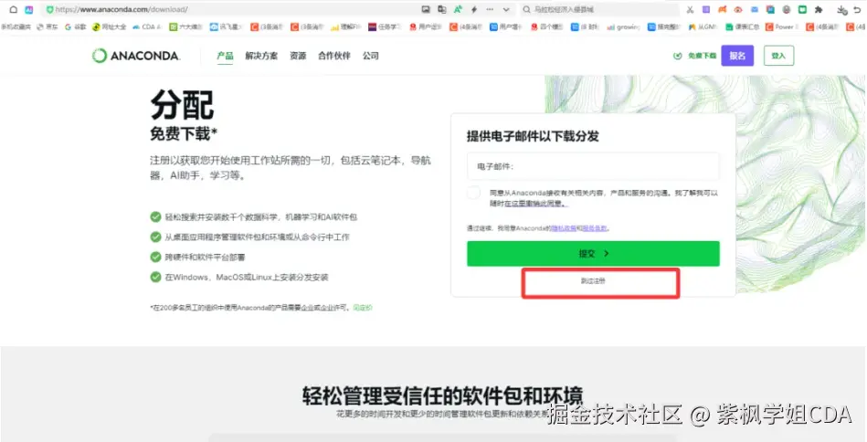Expand the address bar dropdown chevron

506,9
